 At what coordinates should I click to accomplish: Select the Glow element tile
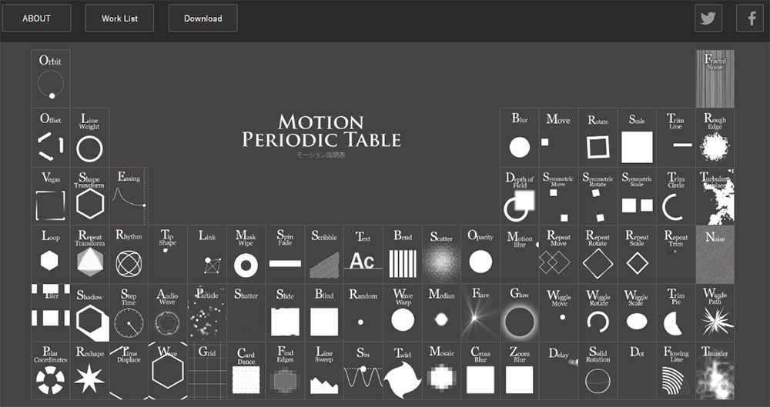(520, 313)
